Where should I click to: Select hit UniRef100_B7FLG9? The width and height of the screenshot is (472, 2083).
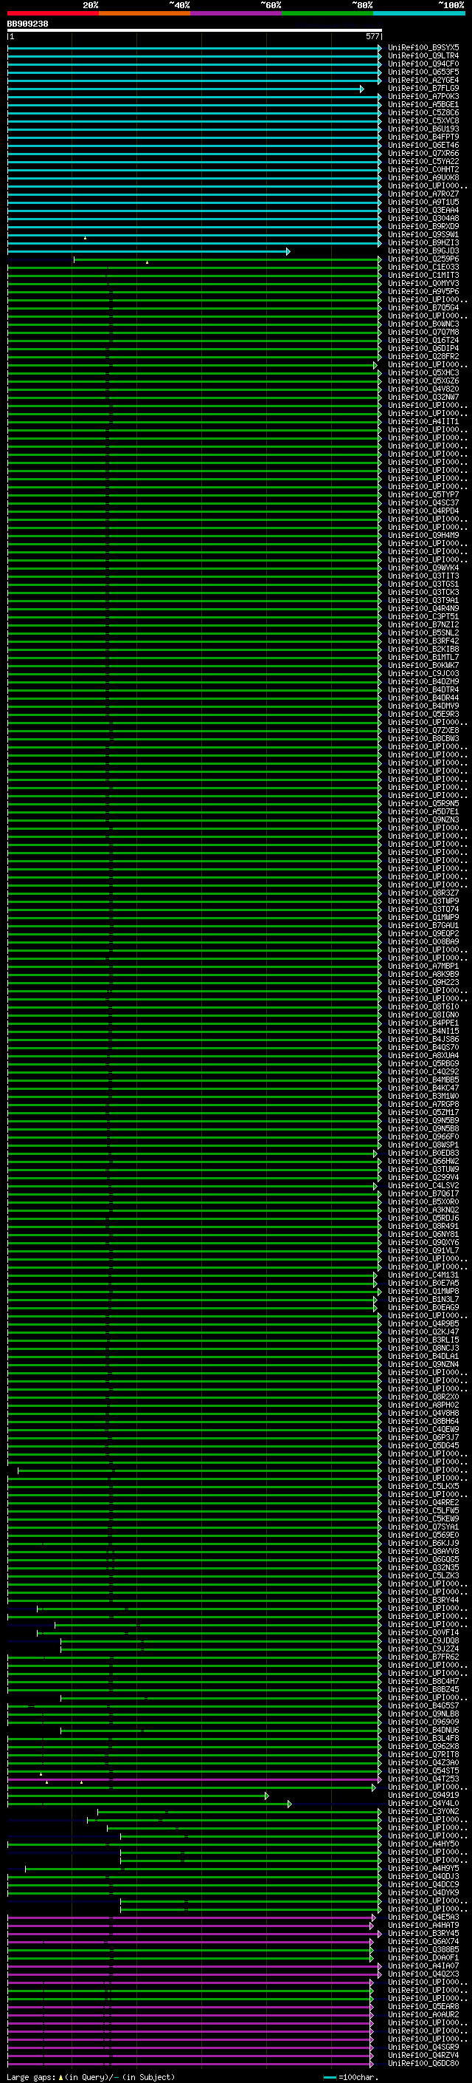(x=423, y=88)
